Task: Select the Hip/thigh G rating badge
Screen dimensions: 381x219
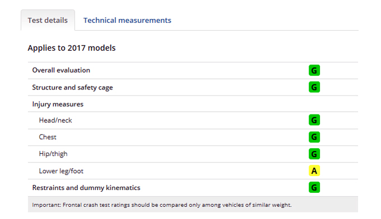Action: click(314, 154)
